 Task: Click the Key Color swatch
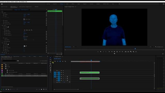coord(24,46)
